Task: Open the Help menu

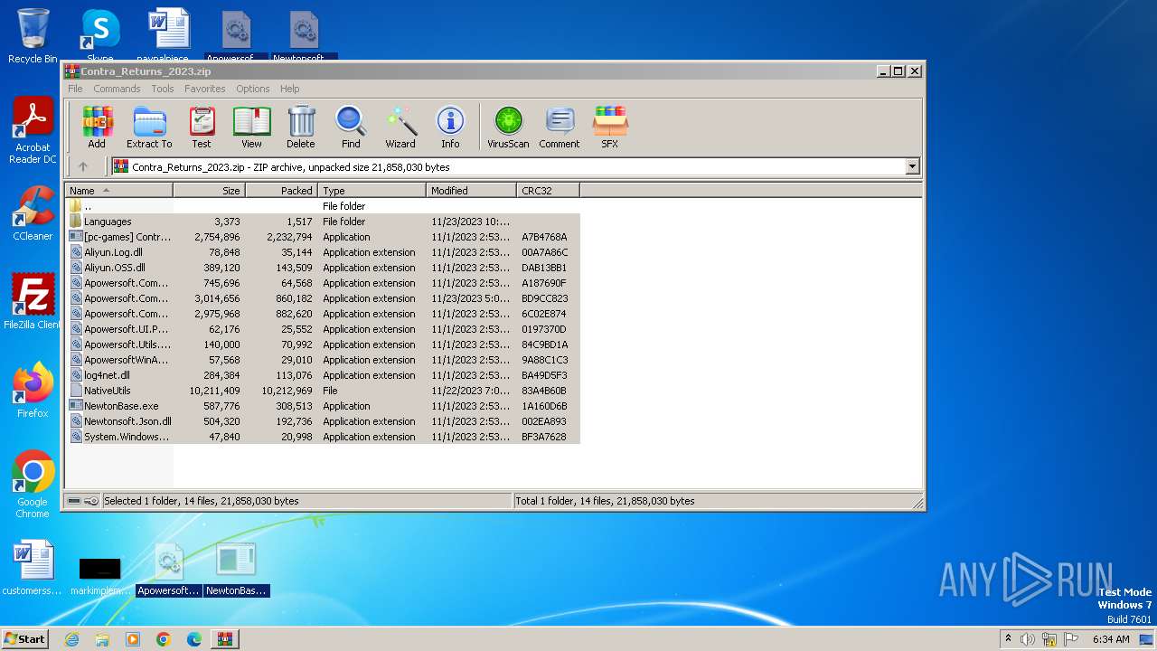Action: click(x=289, y=89)
